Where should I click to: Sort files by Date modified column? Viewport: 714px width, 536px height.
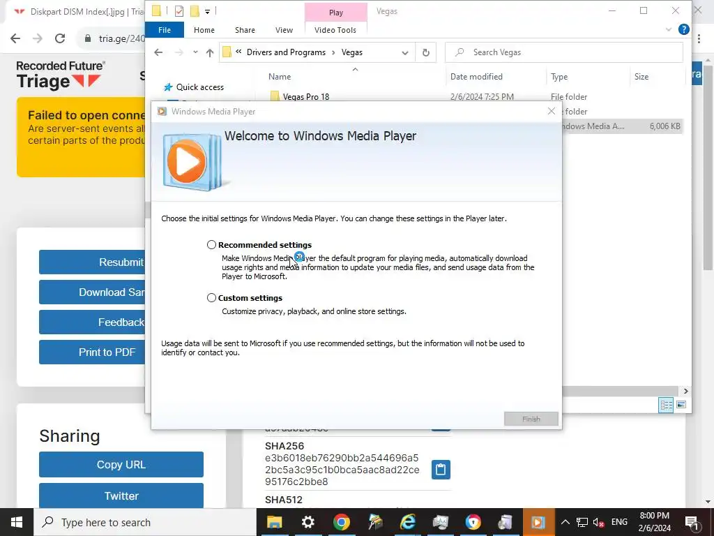pyautogui.click(x=476, y=77)
